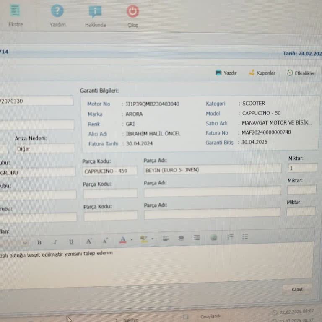Click the red Çıkış power icon
Viewport: 322px width, 322px height.
coord(132,11)
